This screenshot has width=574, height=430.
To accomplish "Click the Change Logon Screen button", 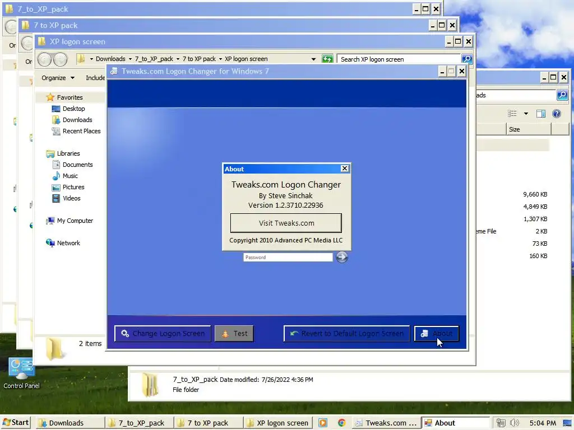I will pyautogui.click(x=163, y=334).
